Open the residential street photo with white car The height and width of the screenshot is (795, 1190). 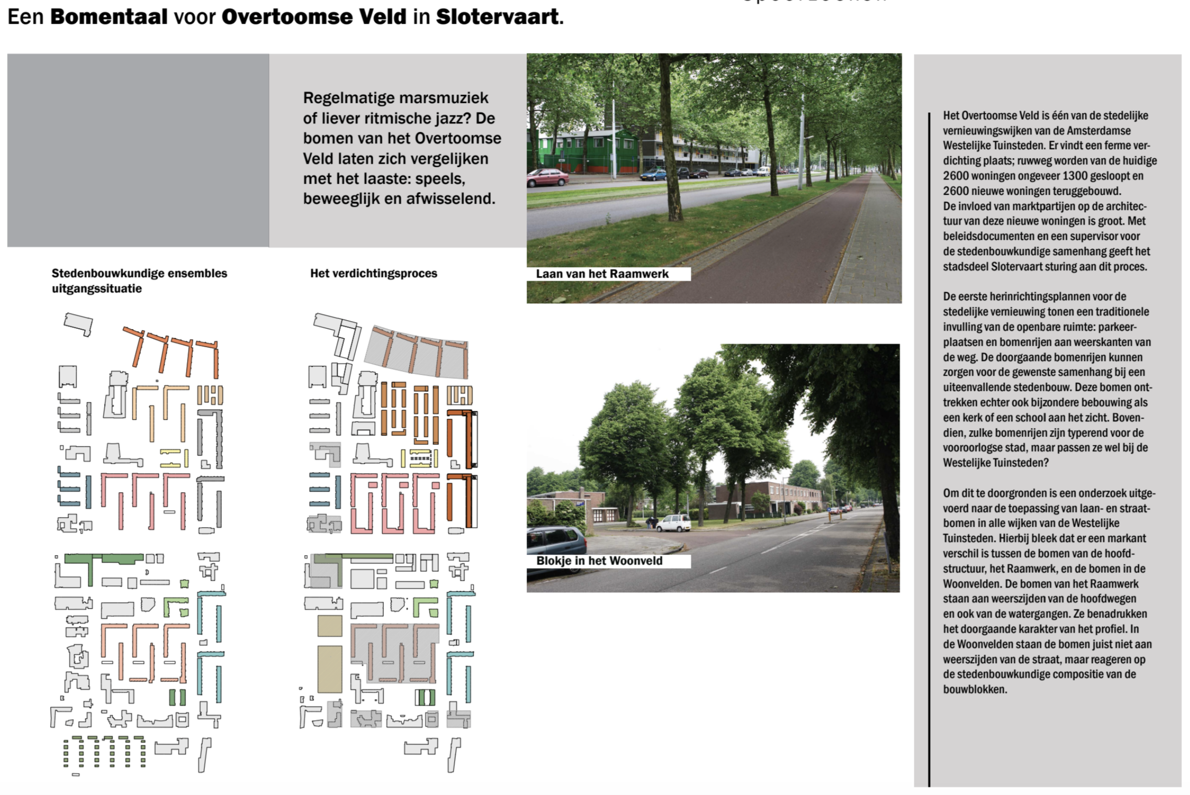click(x=713, y=468)
